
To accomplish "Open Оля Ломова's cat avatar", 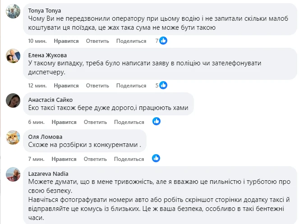I will pyautogui.click(x=12, y=137).
